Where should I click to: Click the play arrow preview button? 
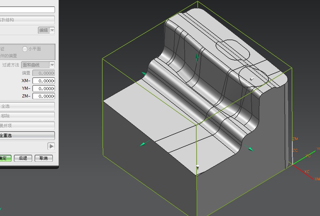51,146
